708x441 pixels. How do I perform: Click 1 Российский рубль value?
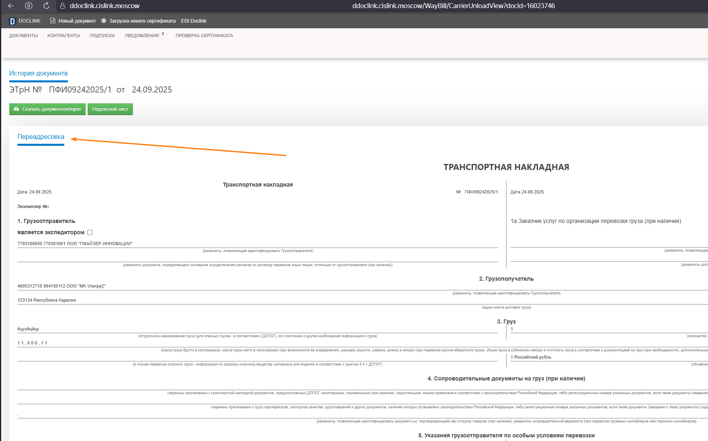(x=531, y=357)
